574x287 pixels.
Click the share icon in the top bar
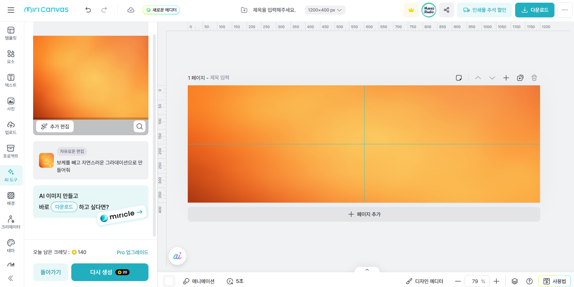[446, 10]
